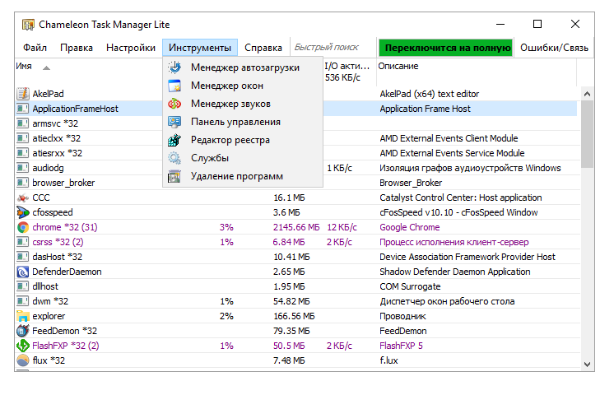Choose Менеджер автозагрузки from menu
The height and width of the screenshot is (395, 614).
coord(243,67)
